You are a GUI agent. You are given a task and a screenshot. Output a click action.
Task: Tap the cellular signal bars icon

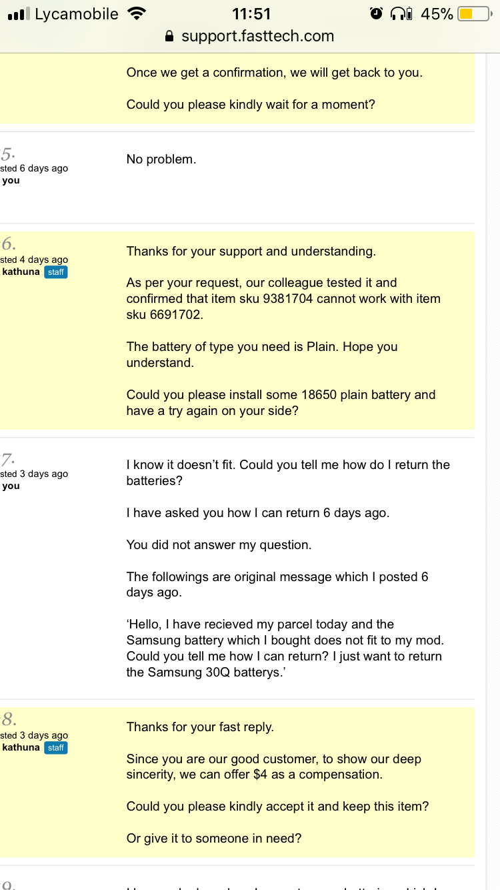tap(18, 14)
